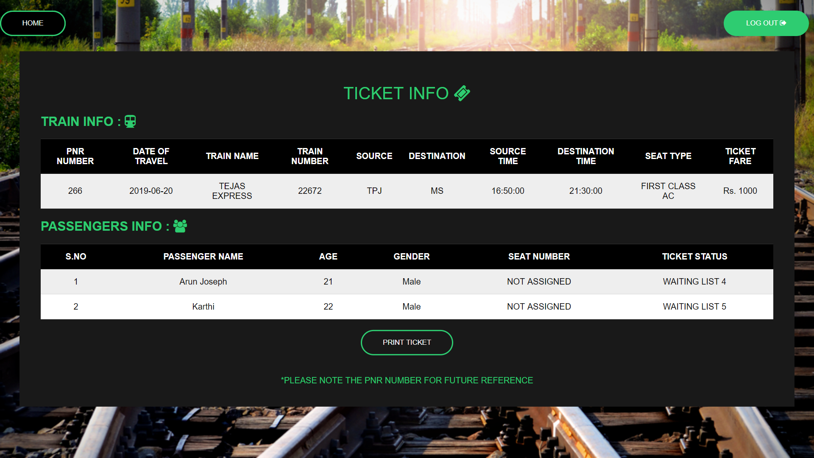Click the group icon beside PASSENGERS INFO
814x458 pixels.
pos(180,226)
